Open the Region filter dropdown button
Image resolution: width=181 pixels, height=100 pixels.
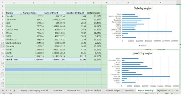tap(21, 13)
